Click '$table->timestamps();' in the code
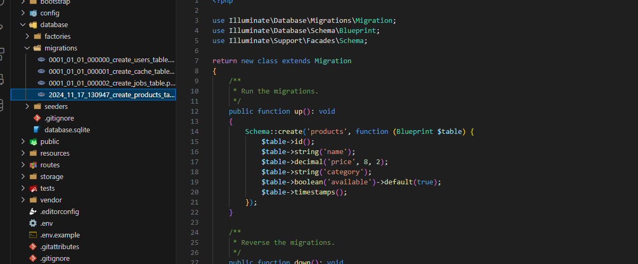The height and width of the screenshot is (264, 638). (304, 192)
